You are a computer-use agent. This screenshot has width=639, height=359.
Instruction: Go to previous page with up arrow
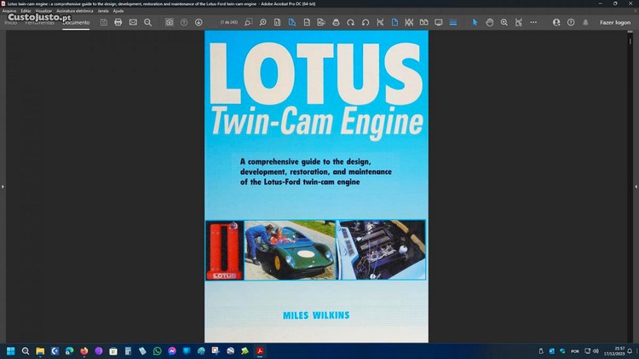[184, 22]
